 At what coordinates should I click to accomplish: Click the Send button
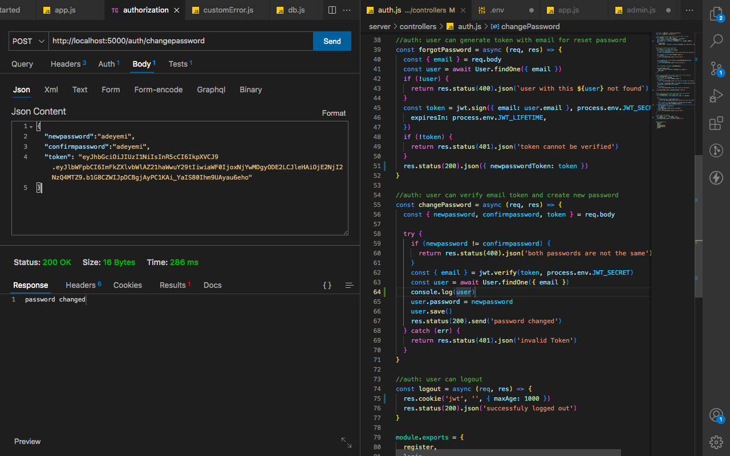click(x=332, y=41)
